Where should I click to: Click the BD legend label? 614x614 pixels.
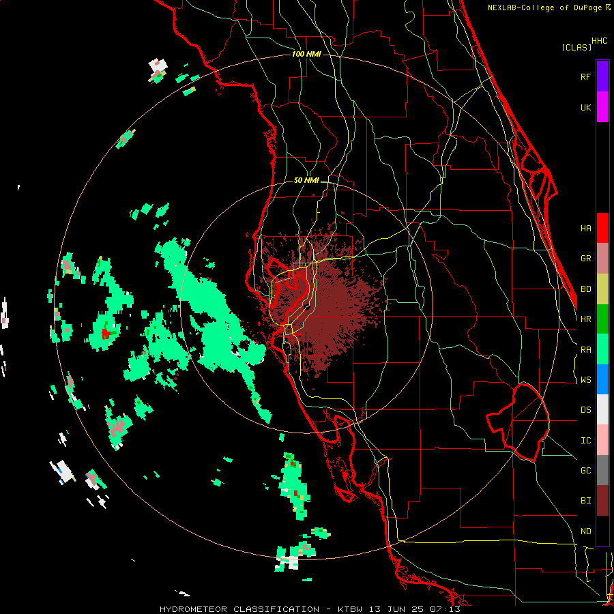point(586,289)
